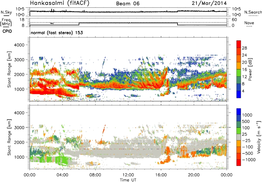This screenshot has width=262, height=182.
Task: Click the '28' tick on the power scale
Action: 244,48
